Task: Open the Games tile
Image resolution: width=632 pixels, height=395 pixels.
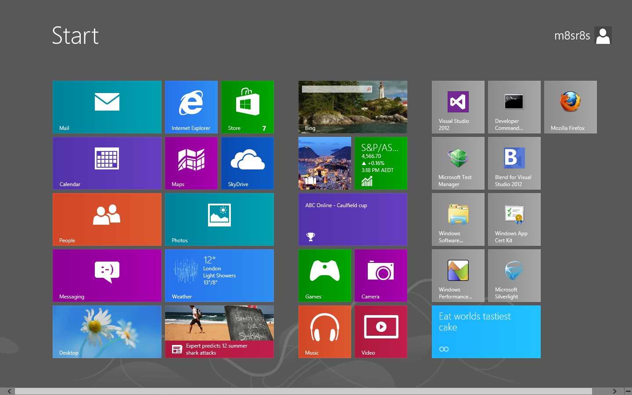Action: click(x=325, y=276)
